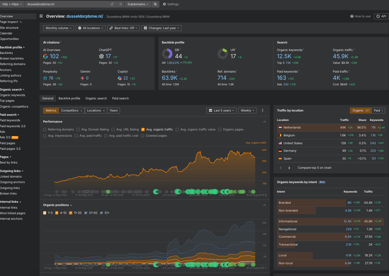
Task: Open the API button
Action: (x=381, y=16)
